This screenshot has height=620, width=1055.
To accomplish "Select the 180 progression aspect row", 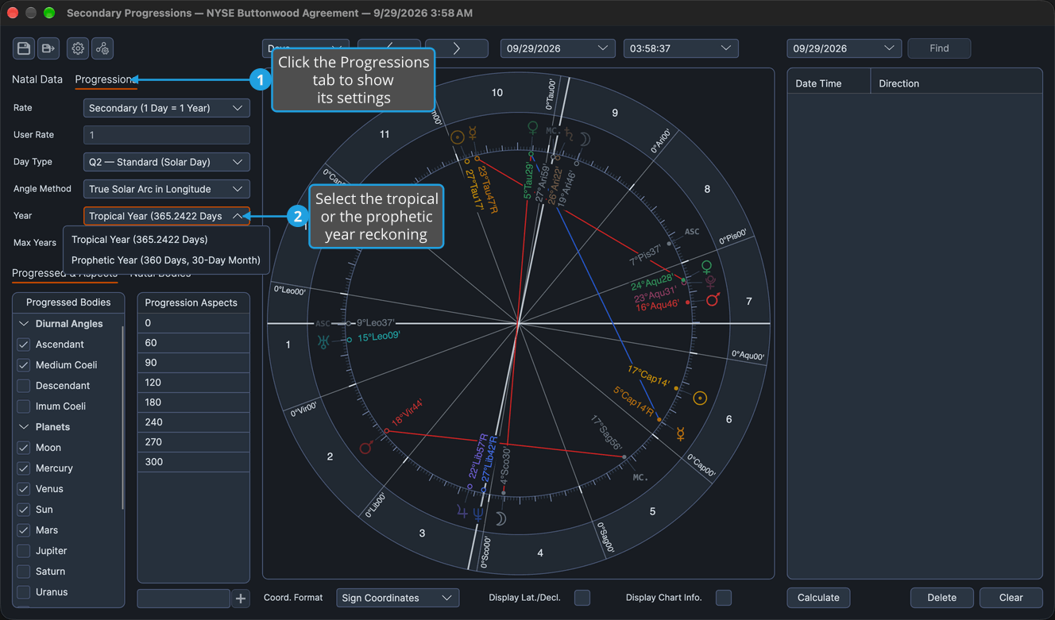I will (194, 402).
